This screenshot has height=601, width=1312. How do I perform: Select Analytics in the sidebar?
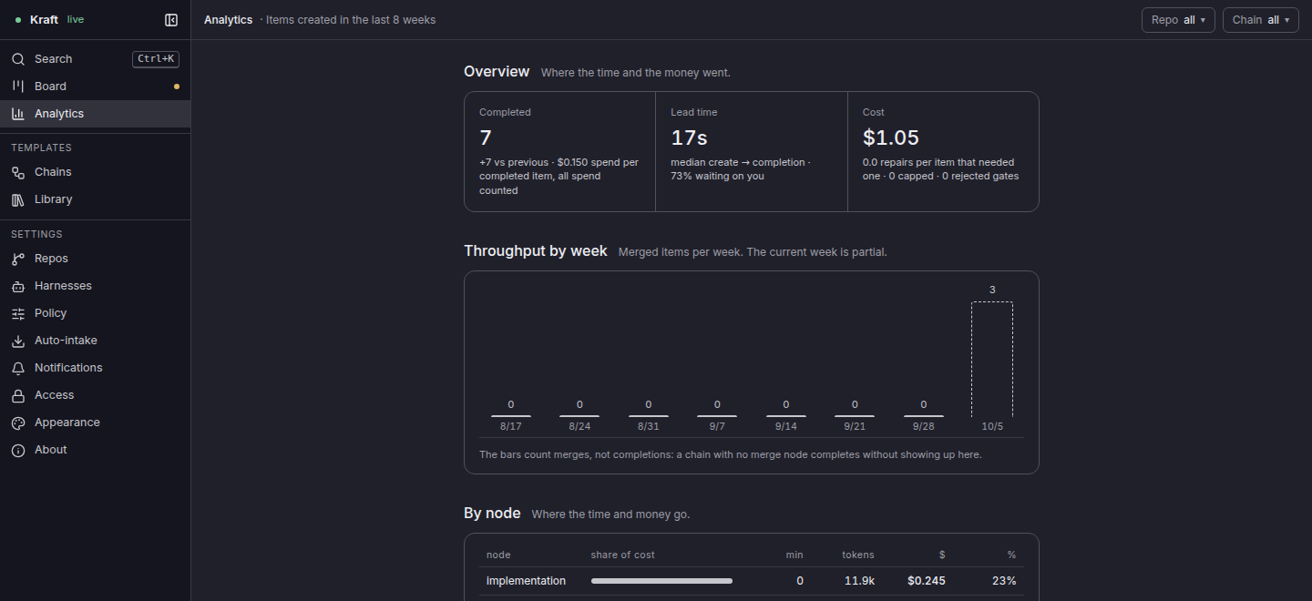[x=96, y=114]
